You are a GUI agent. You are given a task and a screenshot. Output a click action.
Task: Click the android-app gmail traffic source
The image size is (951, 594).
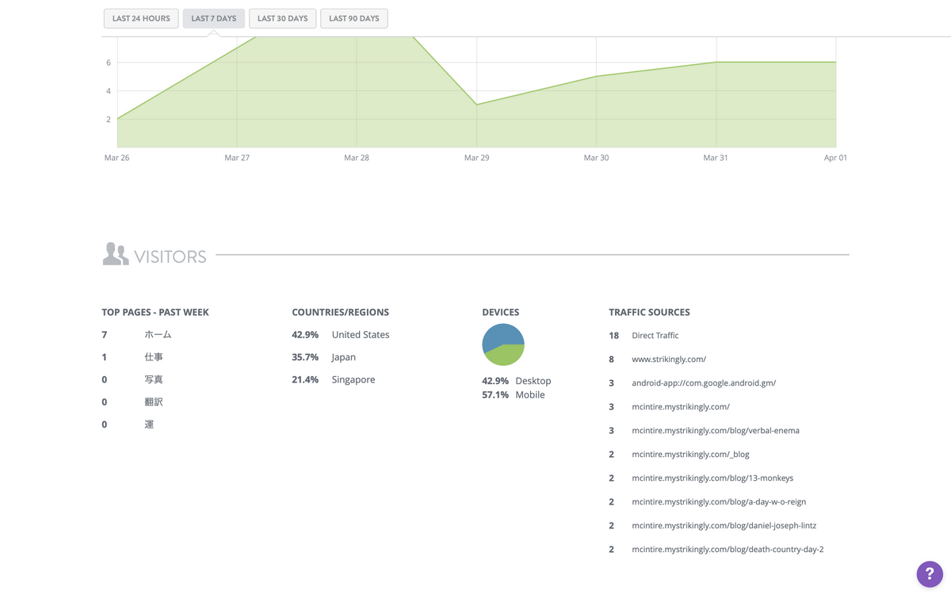pos(703,383)
